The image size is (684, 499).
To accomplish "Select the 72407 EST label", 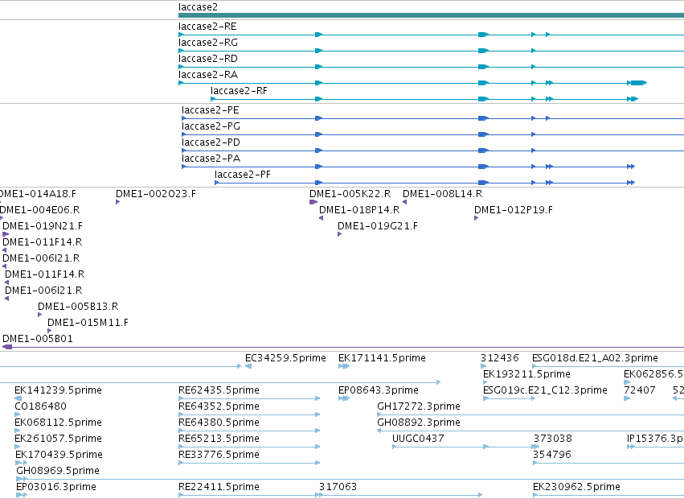I will (640, 390).
